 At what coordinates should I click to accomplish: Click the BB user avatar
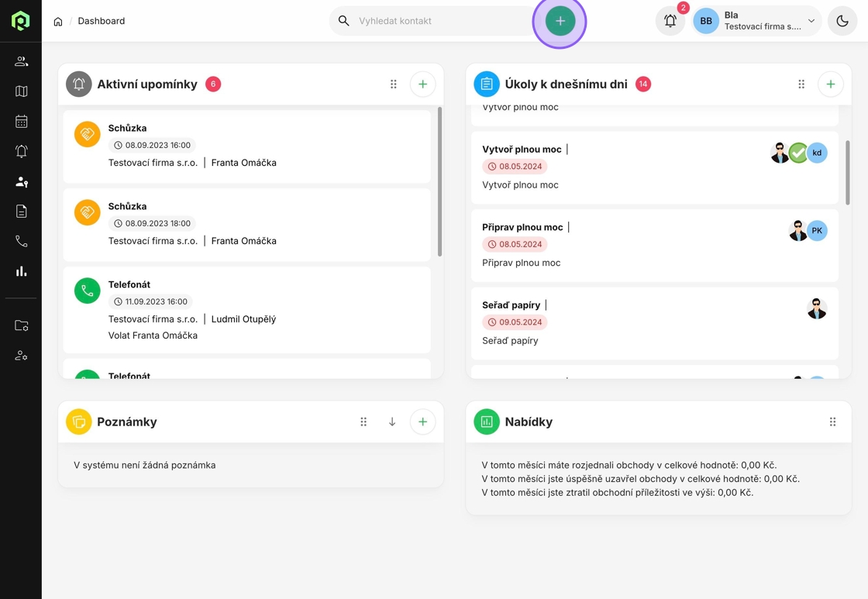(706, 21)
